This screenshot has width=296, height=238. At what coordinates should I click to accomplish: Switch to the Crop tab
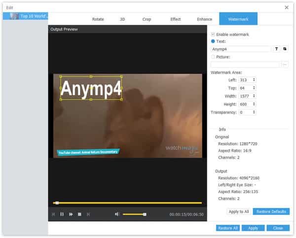147,19
